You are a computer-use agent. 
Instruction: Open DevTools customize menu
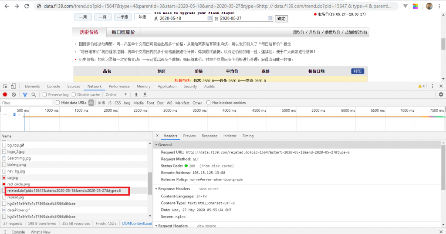coord(432,86)
